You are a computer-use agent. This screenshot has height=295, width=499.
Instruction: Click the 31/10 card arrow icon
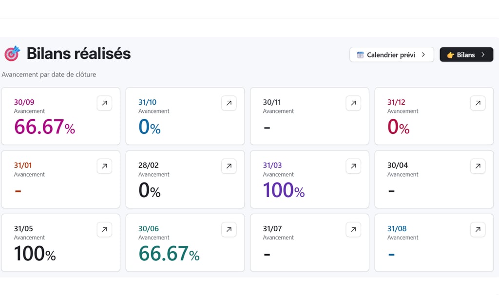(229, 103)
